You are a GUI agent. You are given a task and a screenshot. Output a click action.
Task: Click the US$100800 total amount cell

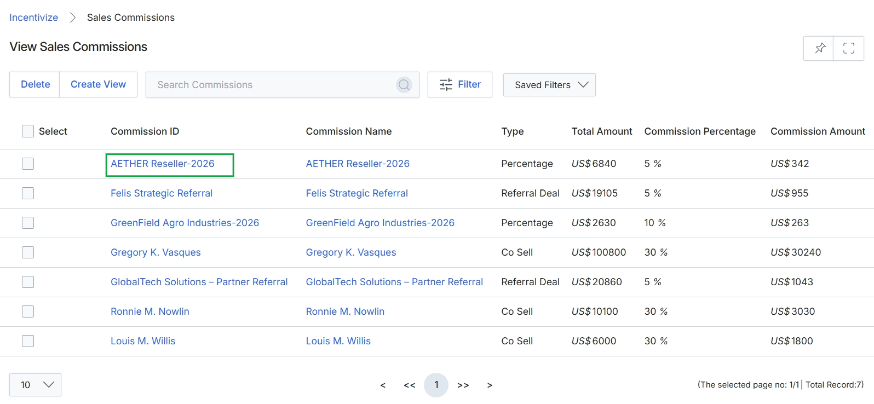(x=599, y=252)
